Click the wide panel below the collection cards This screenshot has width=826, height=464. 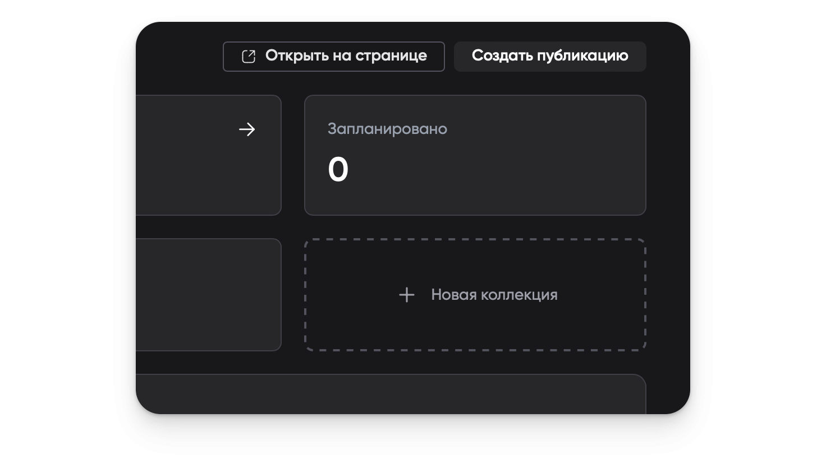(391, 395)
